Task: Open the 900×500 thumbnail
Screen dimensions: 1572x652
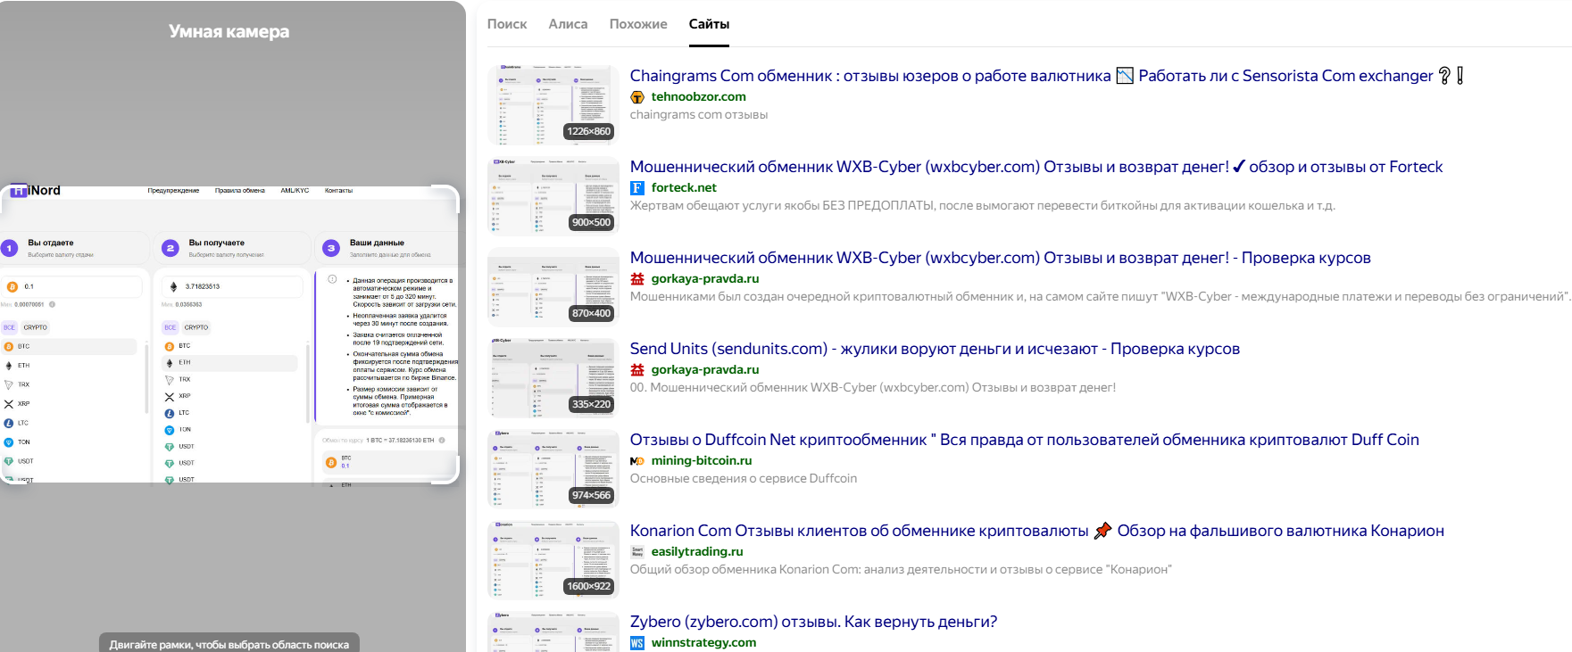Action: coord(553,196)
